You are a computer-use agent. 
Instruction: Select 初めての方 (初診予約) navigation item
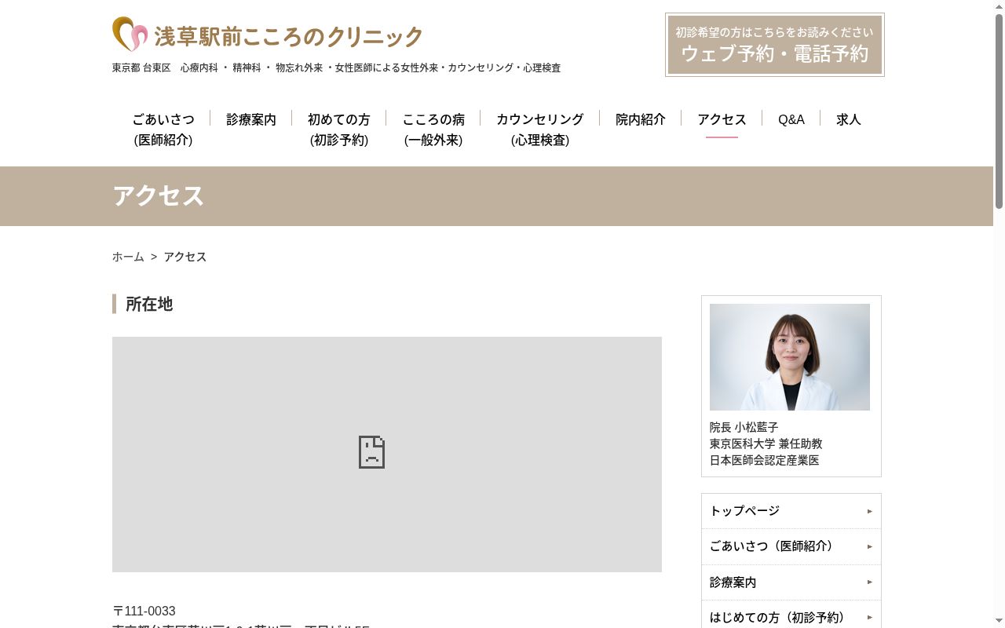tap(339, 130)
